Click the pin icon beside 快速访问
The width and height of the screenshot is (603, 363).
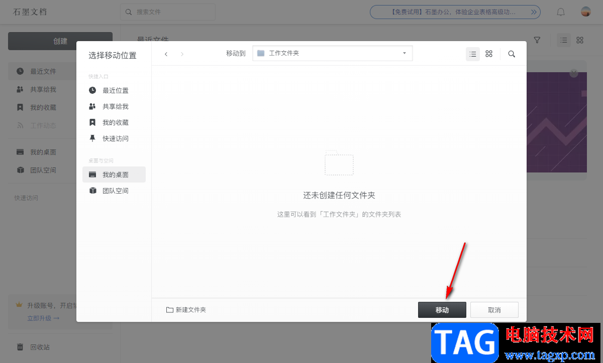(92, 138)
